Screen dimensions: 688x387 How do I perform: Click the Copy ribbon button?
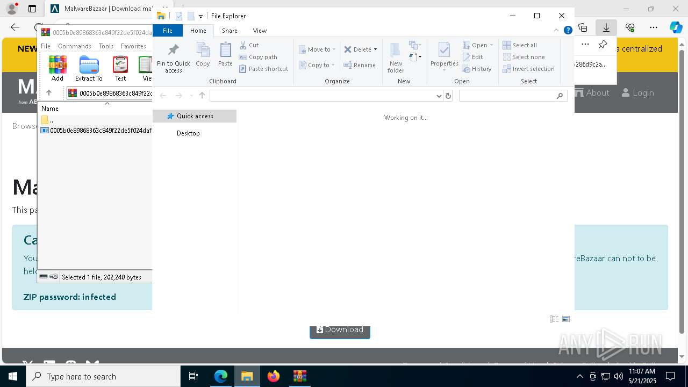click(203, 55)
